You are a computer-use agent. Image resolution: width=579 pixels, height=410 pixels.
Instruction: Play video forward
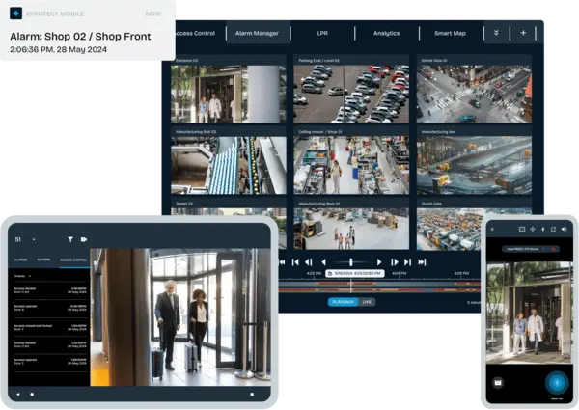[x=379, y=262]
